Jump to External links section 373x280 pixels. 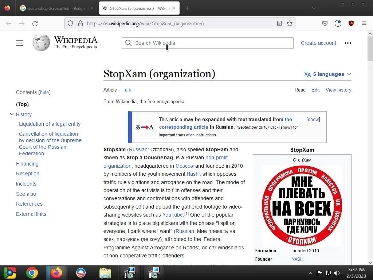pyautogui.click(x=31, y=214)
